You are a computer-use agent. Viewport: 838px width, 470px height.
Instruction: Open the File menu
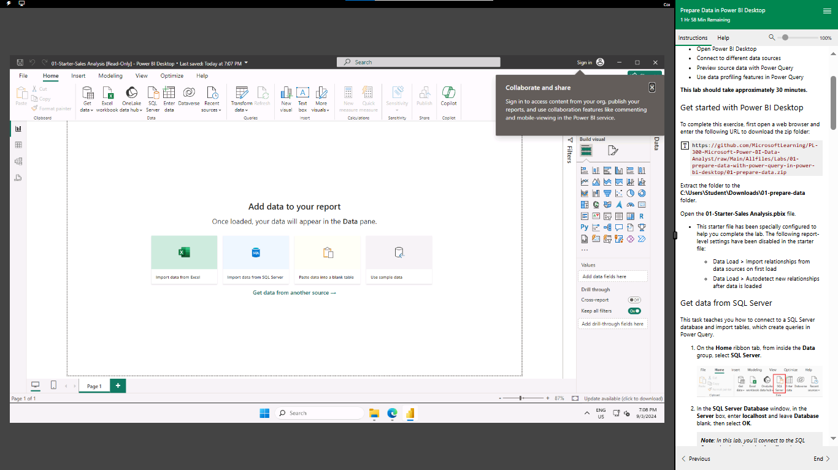23,76
